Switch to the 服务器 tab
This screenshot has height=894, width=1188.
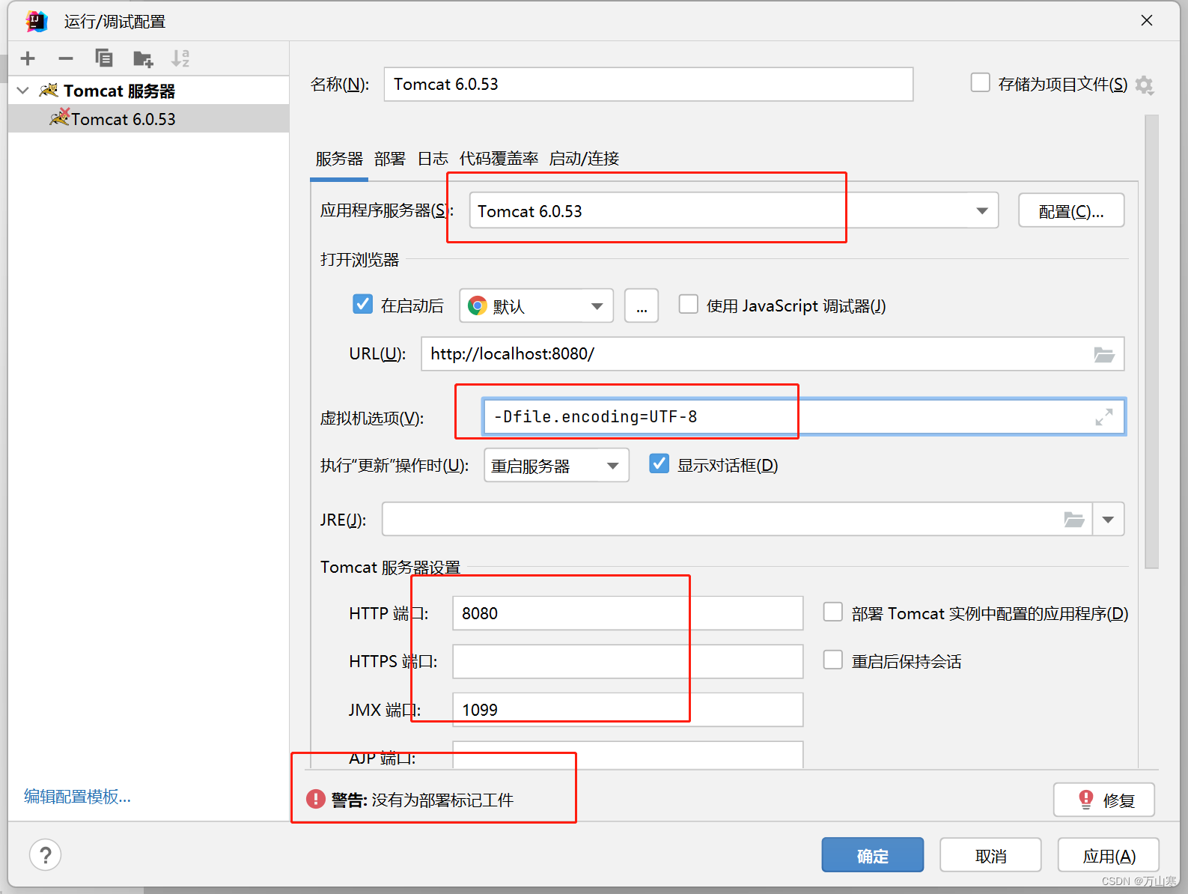click(339, 159)
